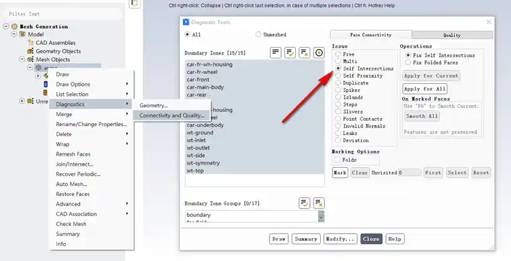
Task: Collapse the Mesh Generation tree root
Action: (6, 27)
